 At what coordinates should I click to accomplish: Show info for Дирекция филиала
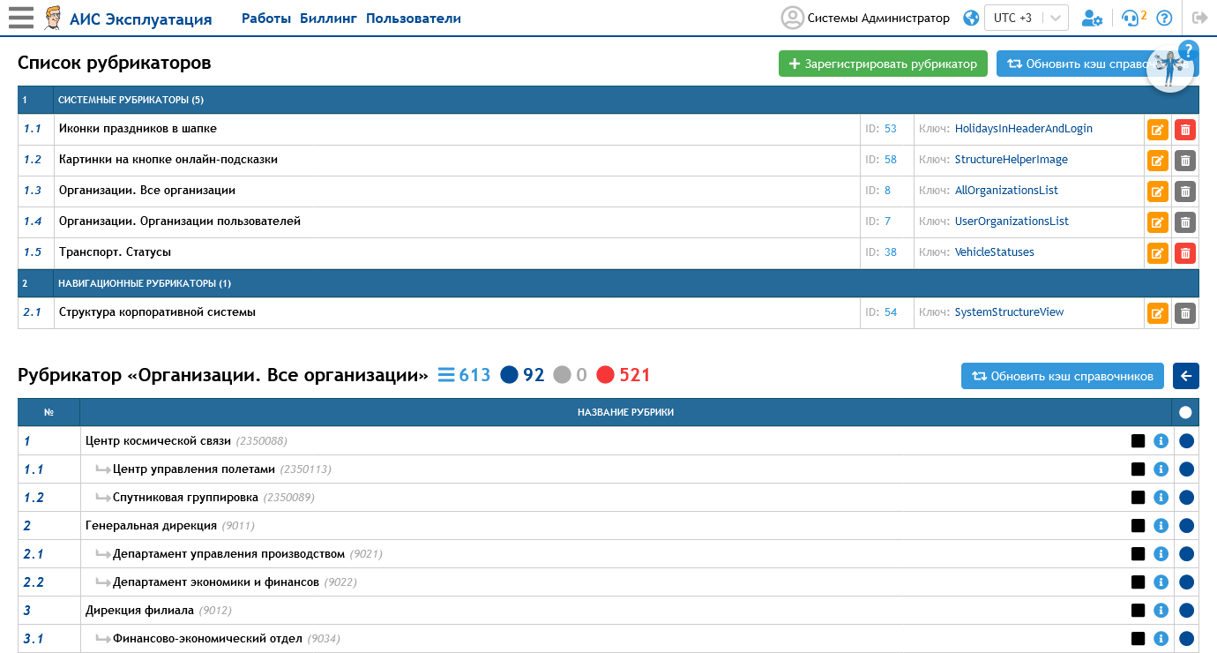[1161, 611]
